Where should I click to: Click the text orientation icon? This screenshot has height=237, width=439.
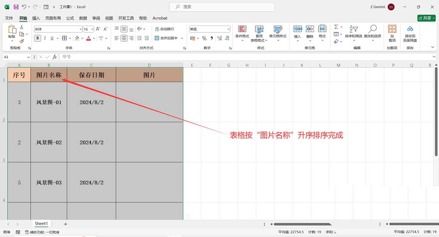(x=140, y=29)
